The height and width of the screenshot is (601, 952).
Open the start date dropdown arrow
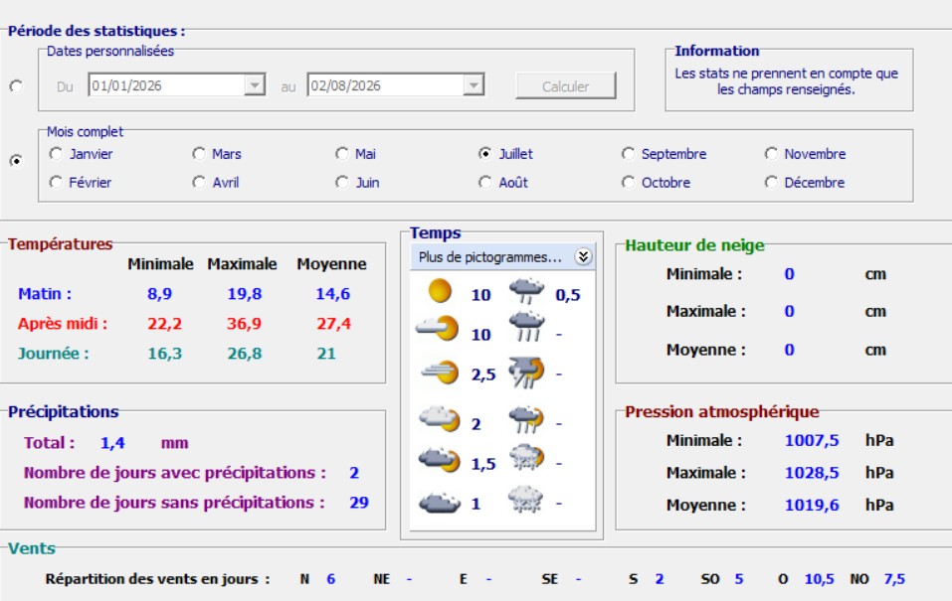[x=255, y=85]
